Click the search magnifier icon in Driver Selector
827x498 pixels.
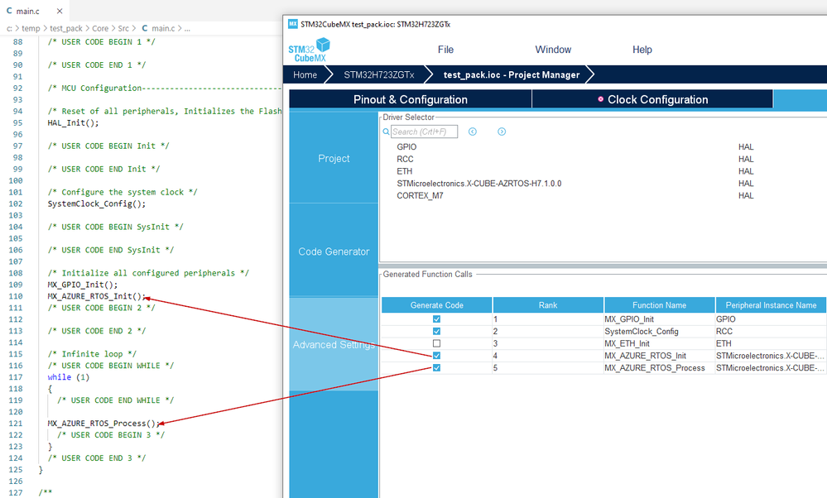pos(386,132)
